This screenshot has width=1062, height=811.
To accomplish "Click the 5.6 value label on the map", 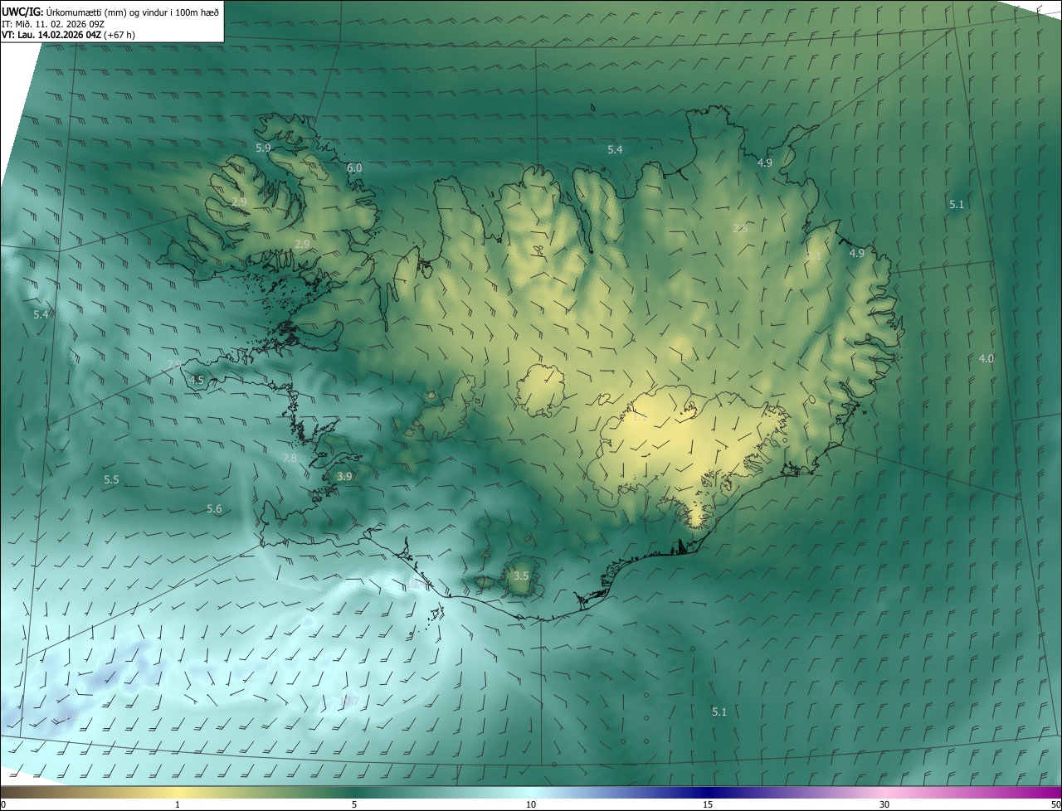I will click(x=214, y=509).
